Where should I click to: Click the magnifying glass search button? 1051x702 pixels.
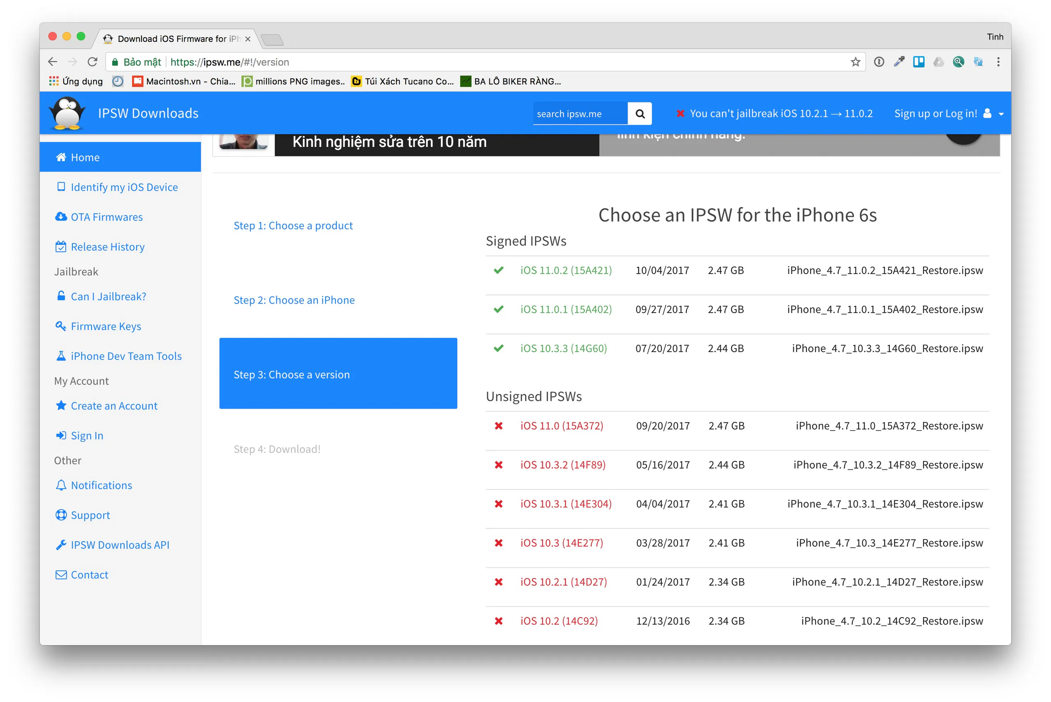pyautogui.click(x=640, y=114)
